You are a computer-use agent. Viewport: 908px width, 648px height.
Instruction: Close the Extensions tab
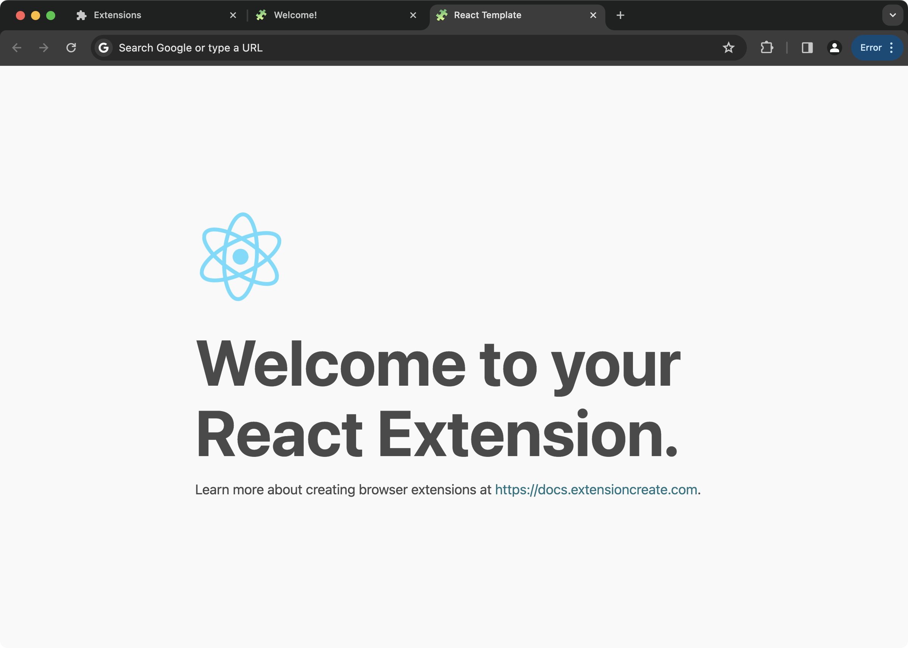[233, 15]
